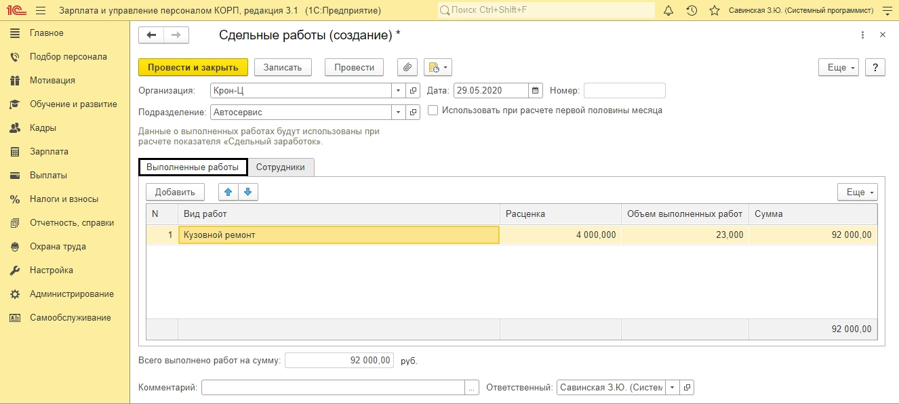Open the Организация record with the open icon

pos(413,90)
